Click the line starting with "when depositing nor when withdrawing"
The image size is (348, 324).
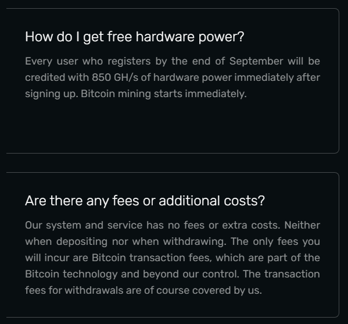click(x=173, y=241)
